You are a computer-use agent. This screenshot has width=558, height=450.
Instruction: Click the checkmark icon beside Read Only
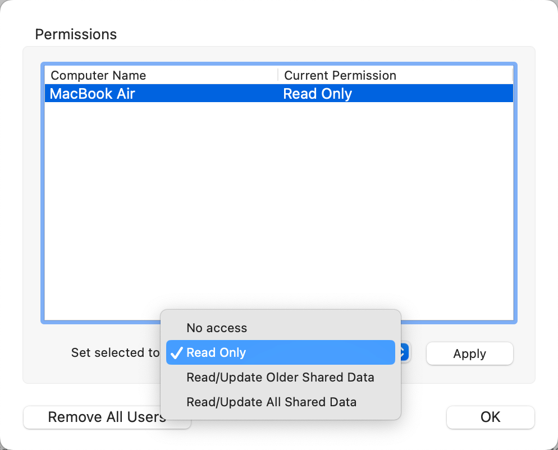(x=176, y=353)
